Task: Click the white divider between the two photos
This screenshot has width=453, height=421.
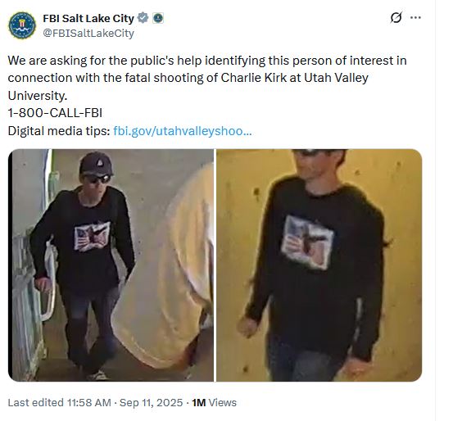Action: point(215,265)
